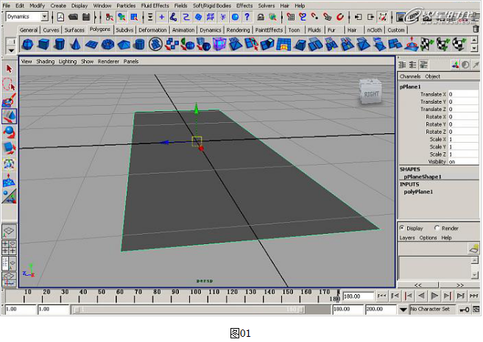Create a polygon pyramid from shelf
This screenshot has width=483, height=342.
click(124, 44)
